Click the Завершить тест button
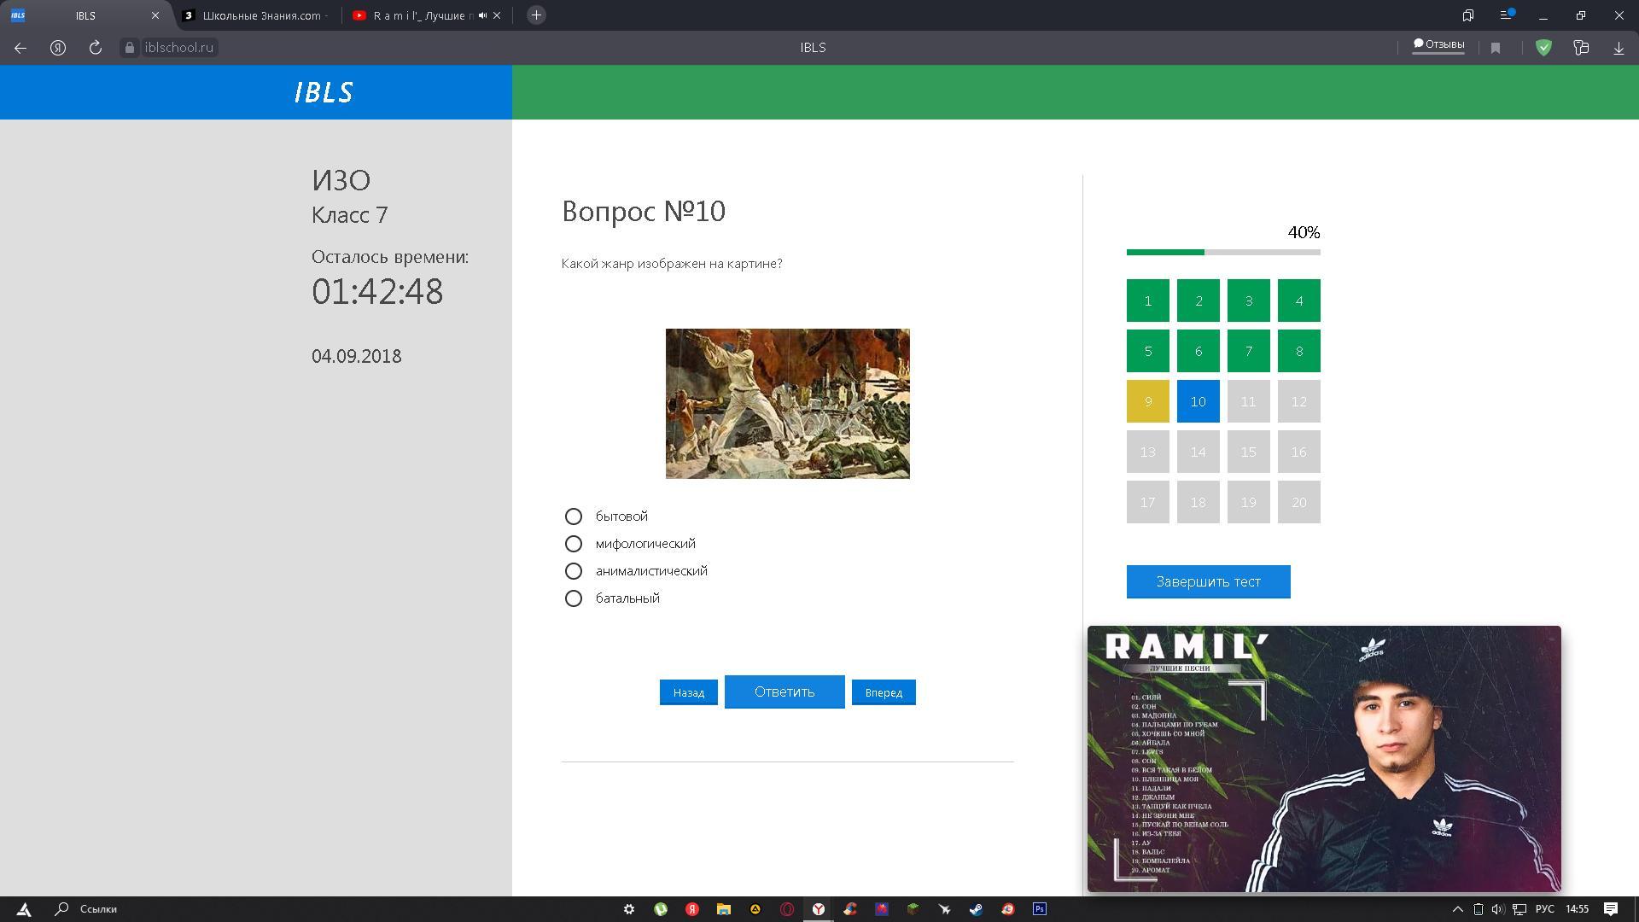1639x922 pixels. click(1208, 581)
